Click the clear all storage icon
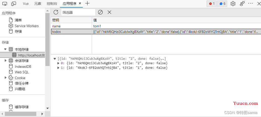 [x=100, y=12]
